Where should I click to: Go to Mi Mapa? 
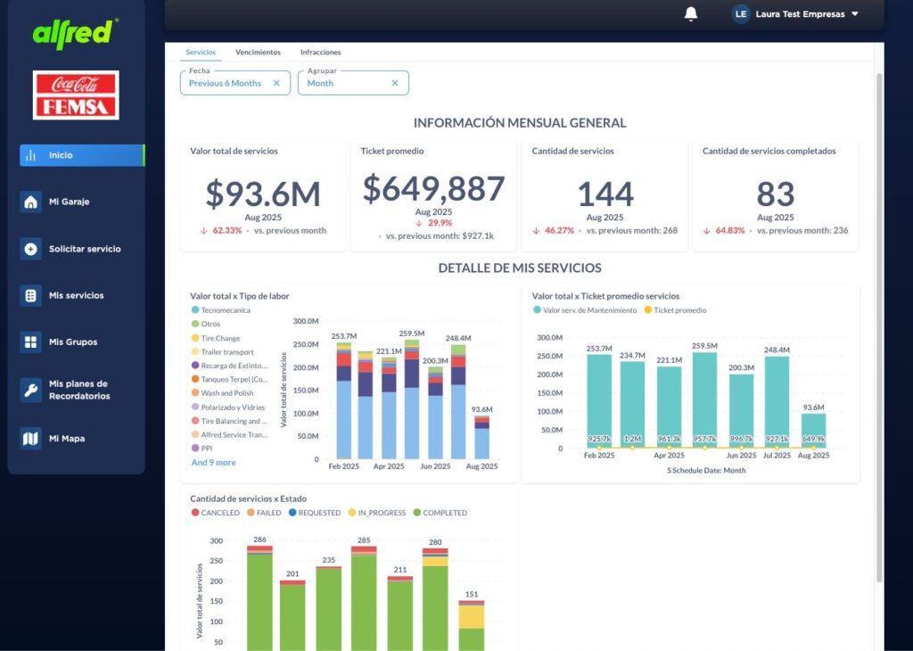67,439
